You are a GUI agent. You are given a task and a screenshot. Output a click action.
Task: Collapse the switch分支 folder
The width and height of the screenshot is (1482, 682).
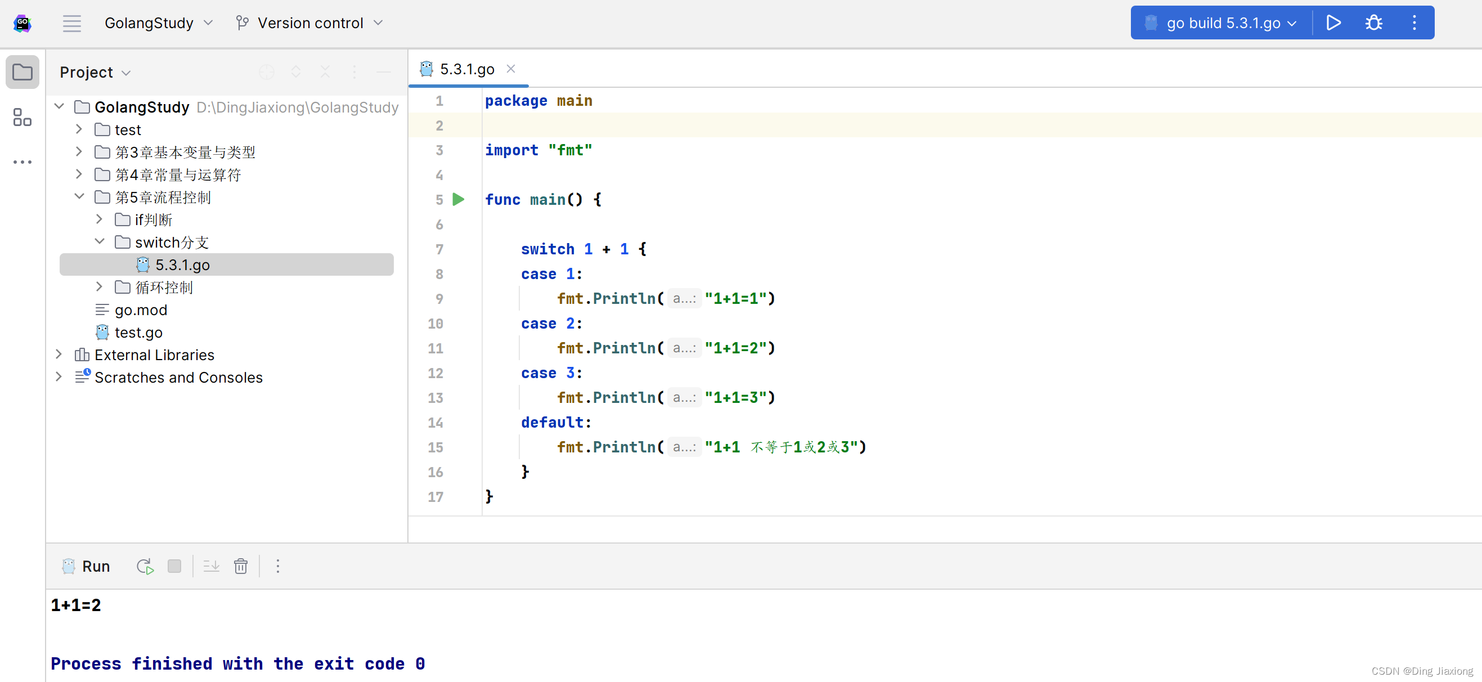(x=100, y=242)
